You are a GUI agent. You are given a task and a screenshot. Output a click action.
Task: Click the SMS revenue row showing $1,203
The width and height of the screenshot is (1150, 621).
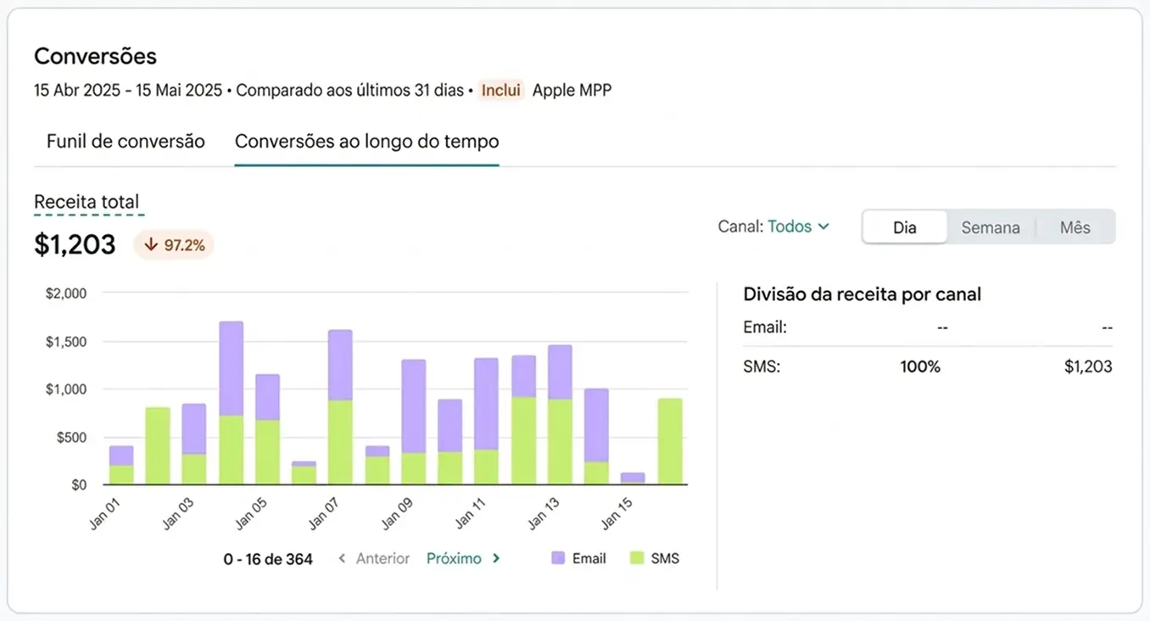924,366
